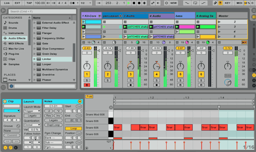Screen dimensions: 256x152
Task: Enable the Loop switch in Notes box
Action: click(x=73, y=128)
